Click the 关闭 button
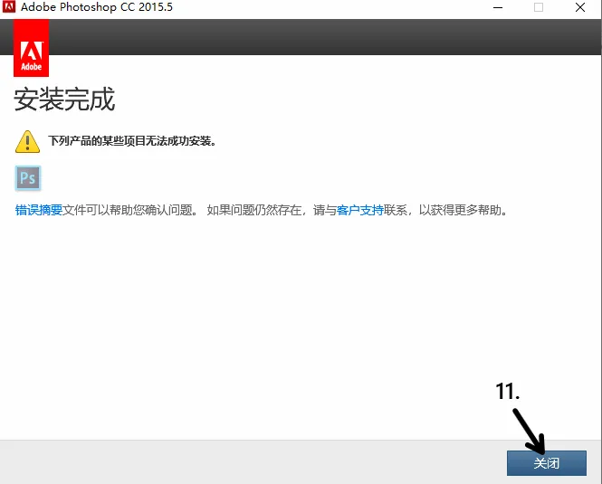The width and height of the screenshot is (602, 484). coord(547,463)
